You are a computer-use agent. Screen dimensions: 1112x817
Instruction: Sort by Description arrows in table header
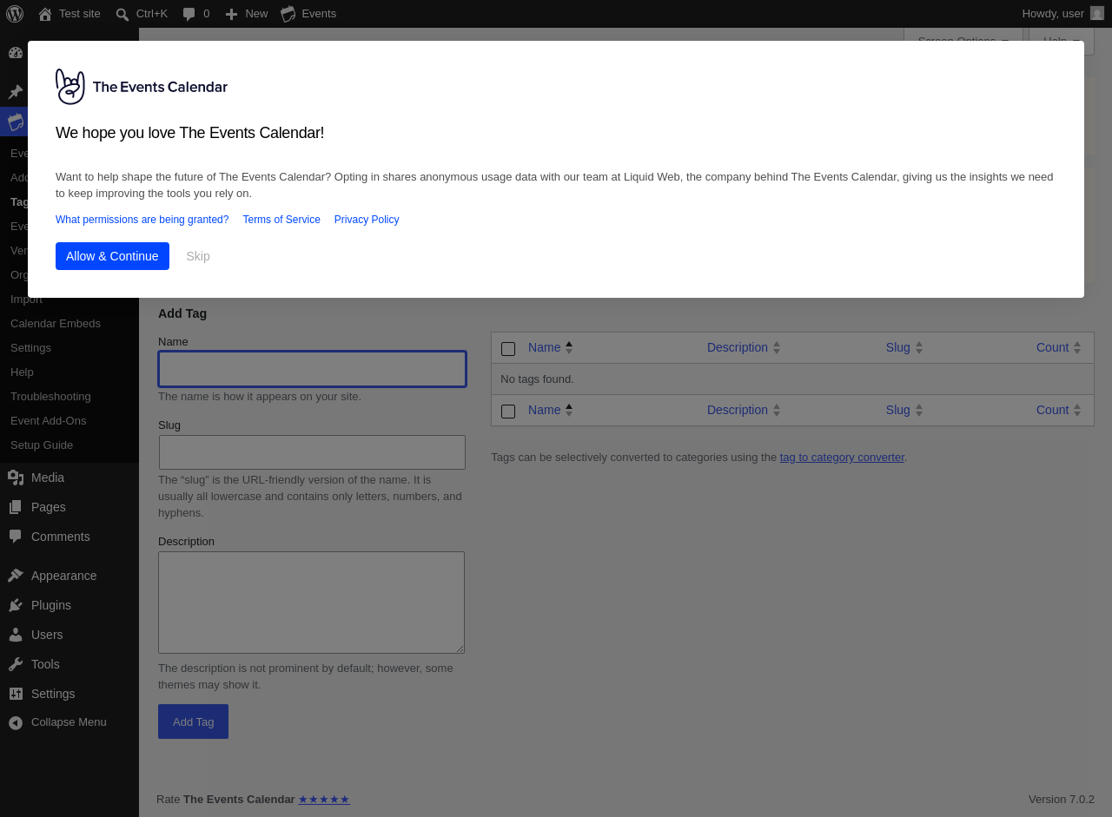pyautogui.click(x=777, y=347)
